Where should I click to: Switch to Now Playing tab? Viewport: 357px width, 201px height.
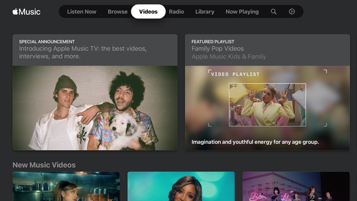point(242,11)
